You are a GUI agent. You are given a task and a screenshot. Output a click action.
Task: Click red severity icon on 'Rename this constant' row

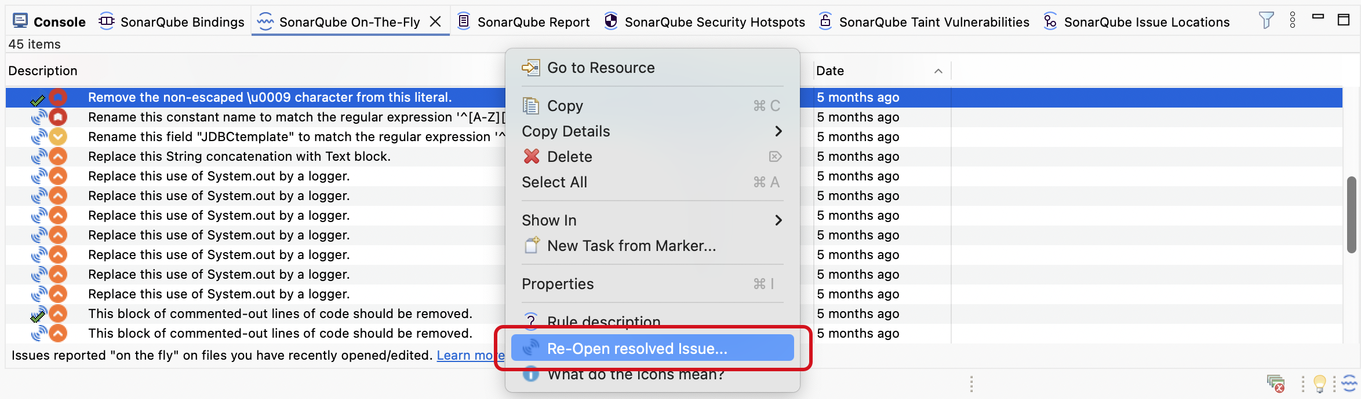pyautogui.click(x=57, y=117)
